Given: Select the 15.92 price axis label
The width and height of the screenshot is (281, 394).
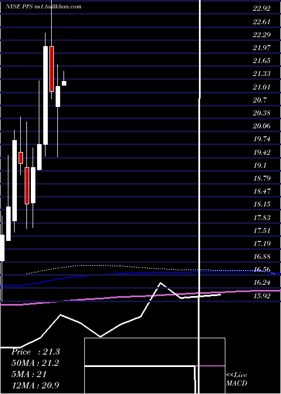Looking at the screenshot, I should click(x=262, y=296).
